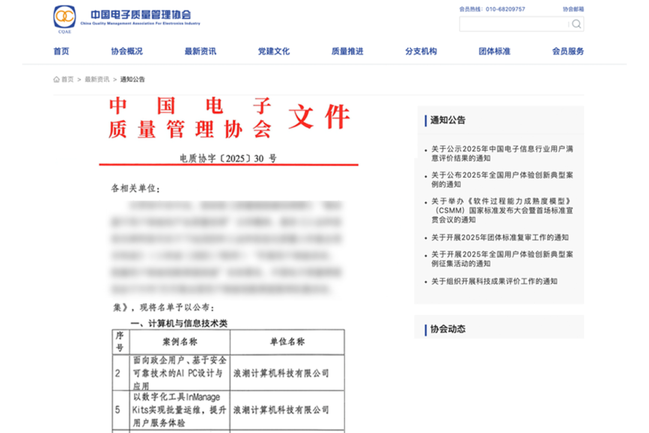Open the 分支机构 navigation menu item

[420, 52]
